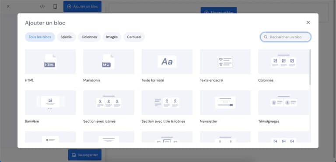Choose the Texte formaté block
The height and width of the screenshot is (162, 336).
click(167, 62)
